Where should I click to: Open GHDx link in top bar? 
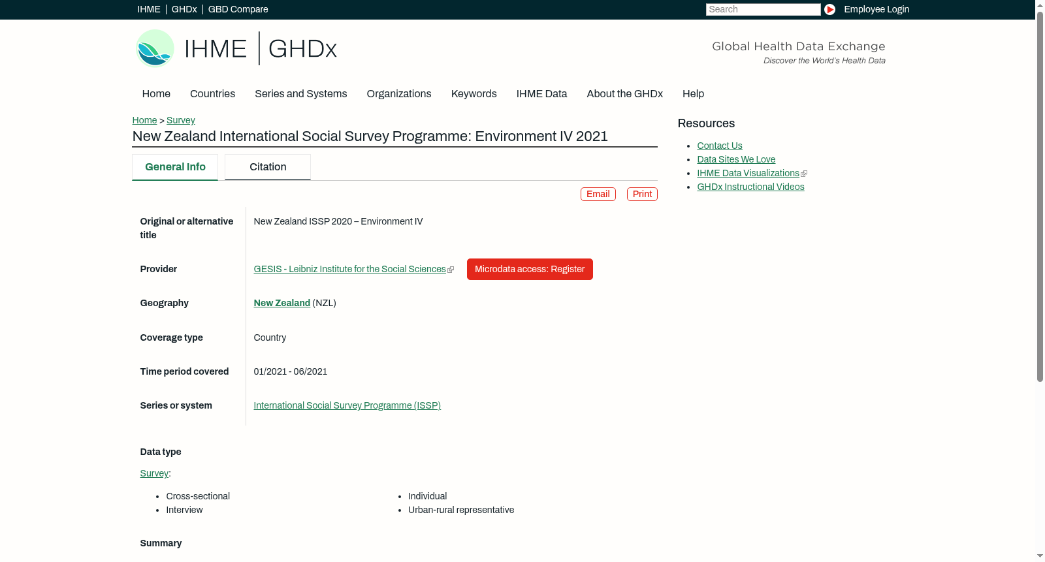pyautogui.click(x=184, y=9)
